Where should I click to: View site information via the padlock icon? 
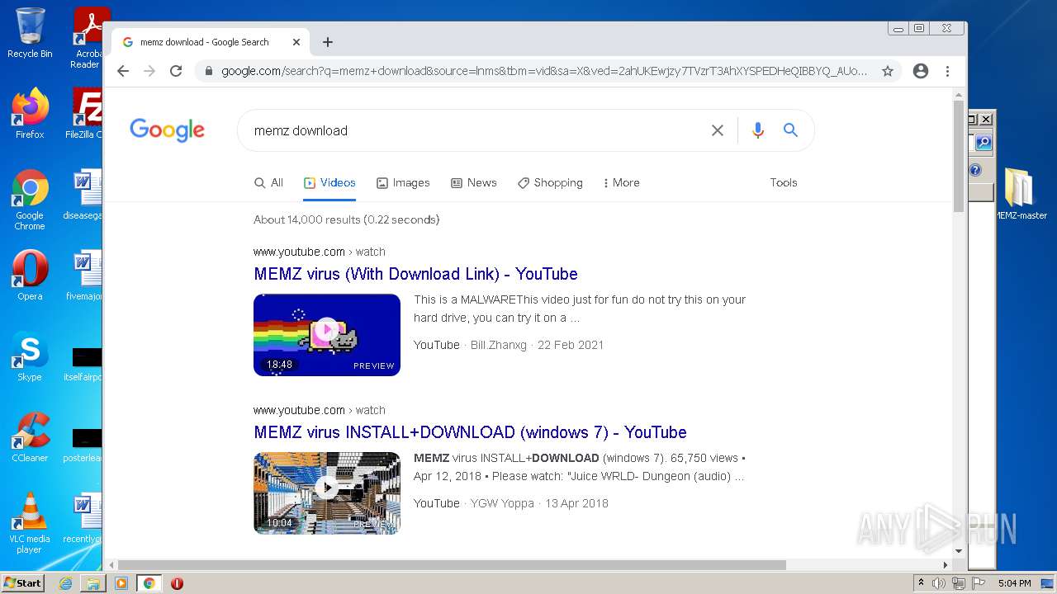[208, 71]
